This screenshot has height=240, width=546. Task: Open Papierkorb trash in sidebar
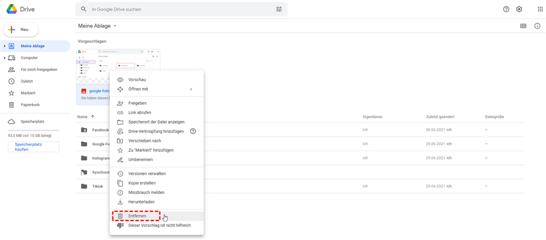tap(30, 105)
